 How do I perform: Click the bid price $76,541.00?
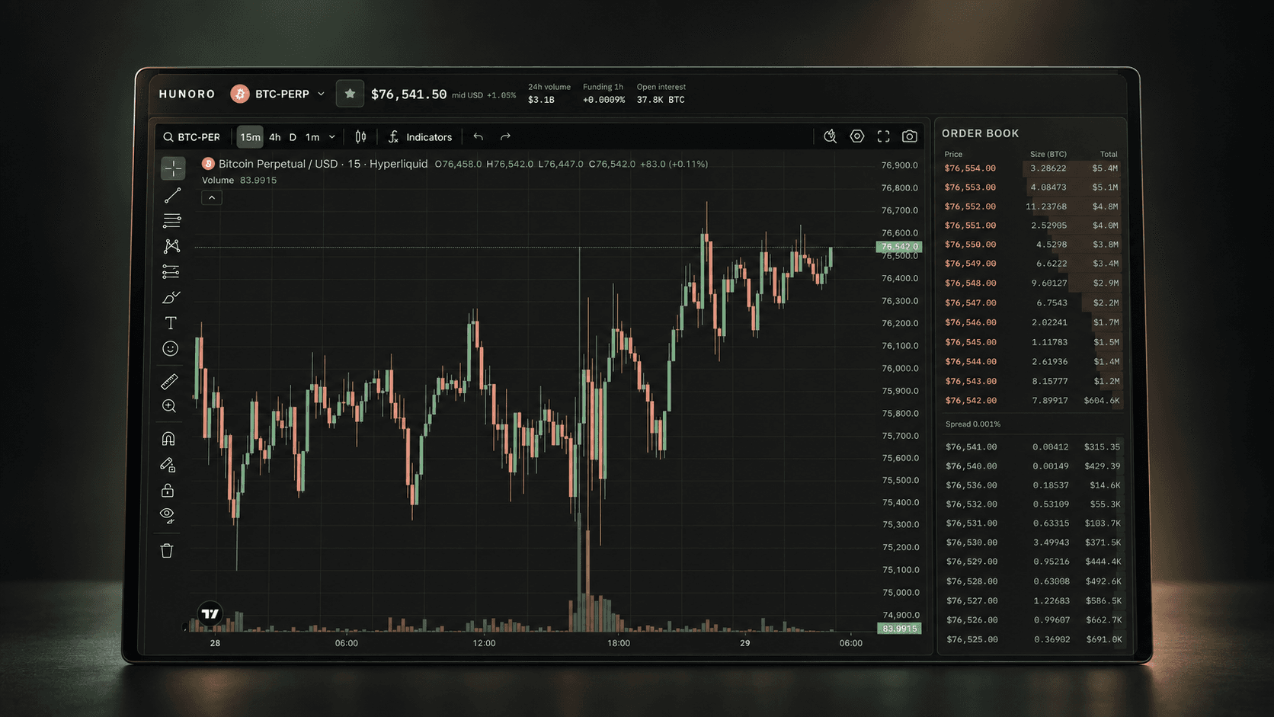(x=971, y=447)
